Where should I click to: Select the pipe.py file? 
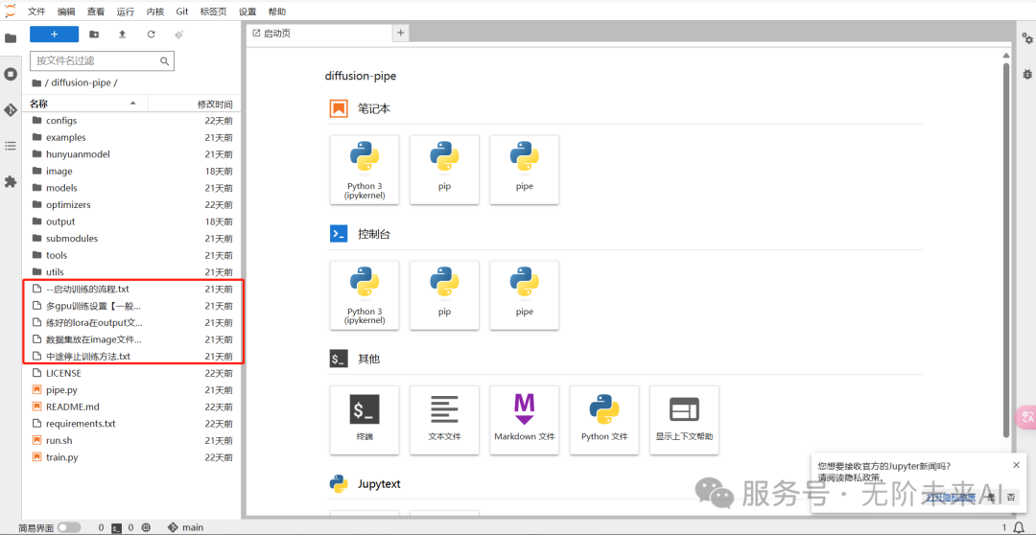(132, 389)
